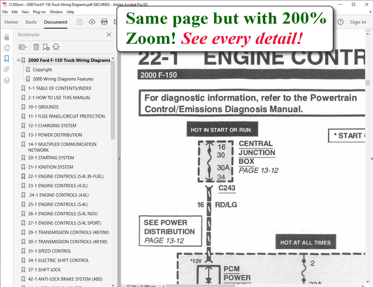373x287 pixels.
Task: Click the bookmarks list scroll down arrow
Action: (x=113, y=285)
